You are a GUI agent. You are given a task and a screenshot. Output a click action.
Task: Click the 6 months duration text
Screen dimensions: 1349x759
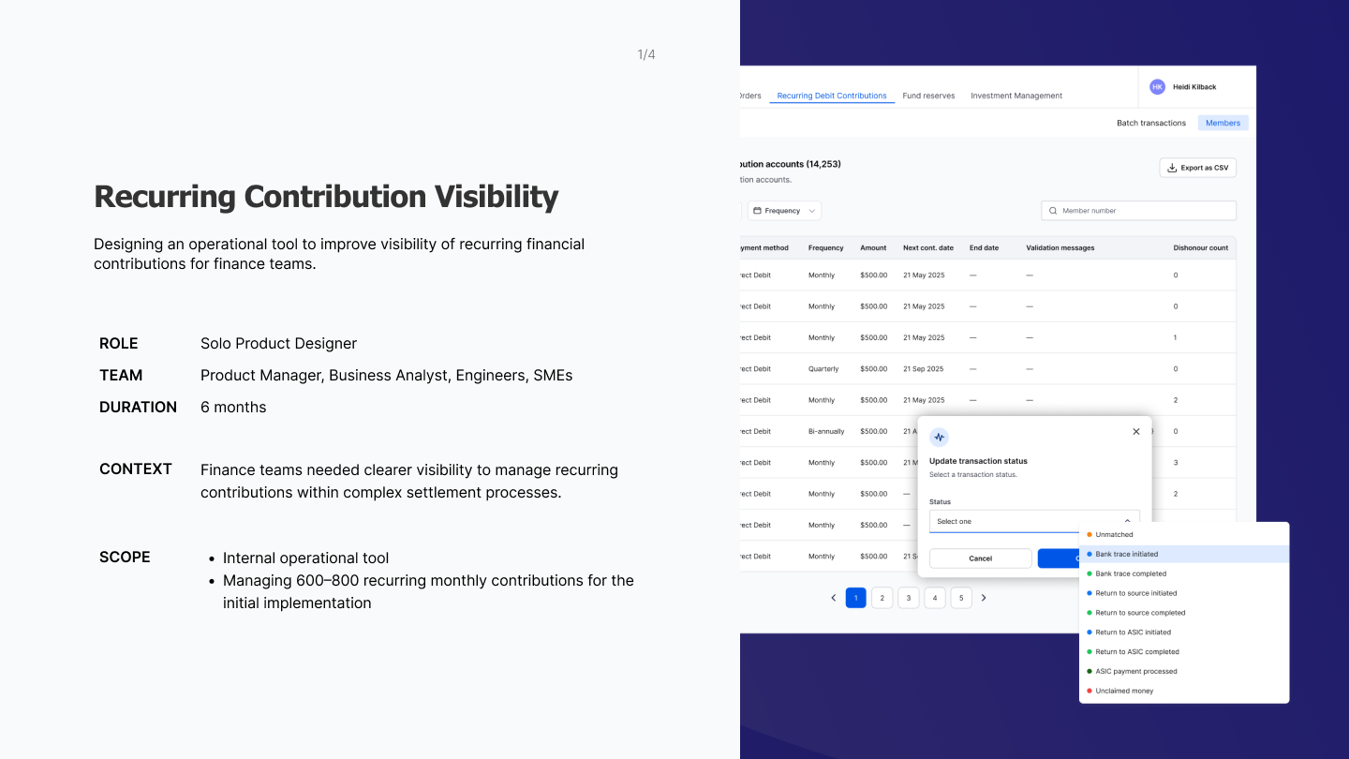click(x=233, y=408)
